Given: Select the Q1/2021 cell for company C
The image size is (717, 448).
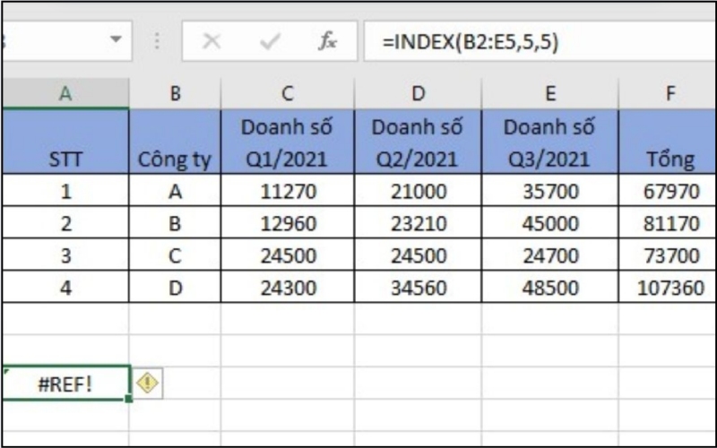Looking at the screenshot, I should [287, 254].
